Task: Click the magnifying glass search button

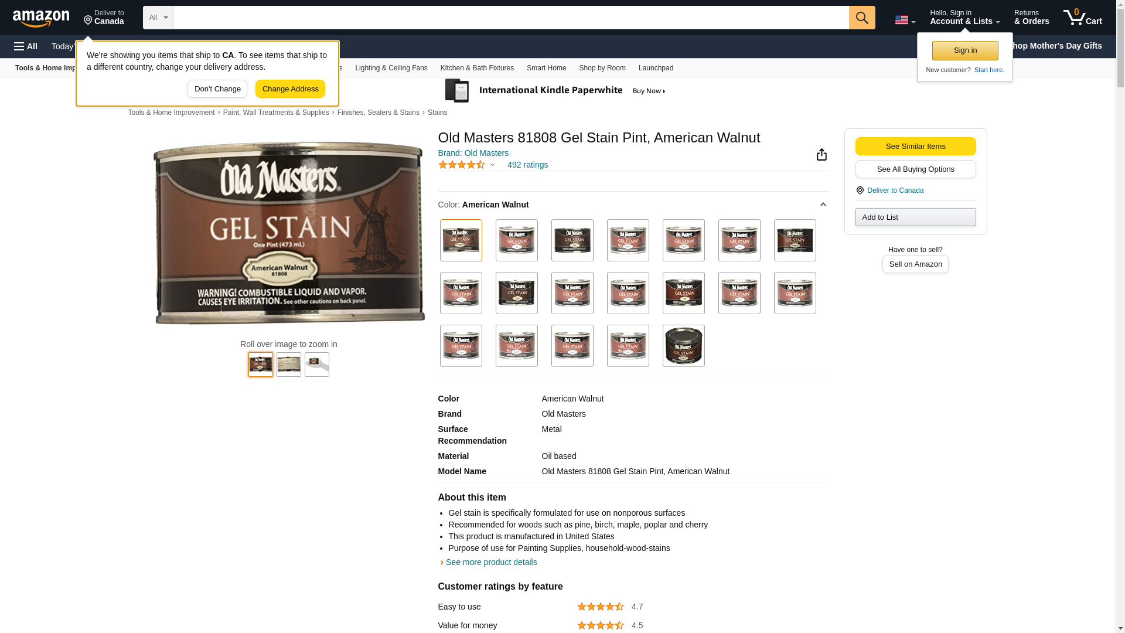Action: (862, 18)
